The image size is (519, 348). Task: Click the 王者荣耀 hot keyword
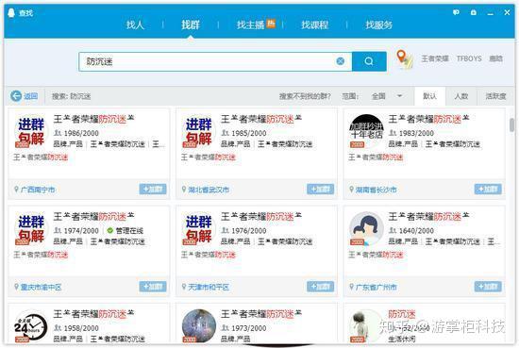coord(435,58)
